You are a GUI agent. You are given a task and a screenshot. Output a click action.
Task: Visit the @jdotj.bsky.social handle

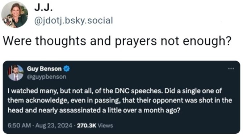[74, 21]
